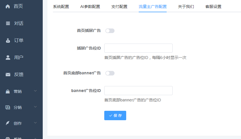The image size is (241, 139).
Task: Expand the 创作 submenu arrow
Action: tap(35, 123)
